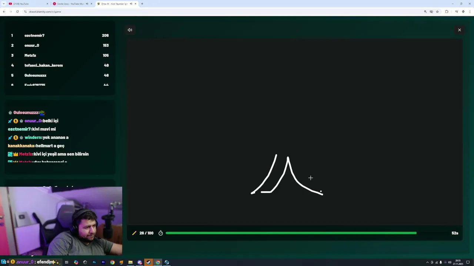Open the system volume control

pos(450,262)
